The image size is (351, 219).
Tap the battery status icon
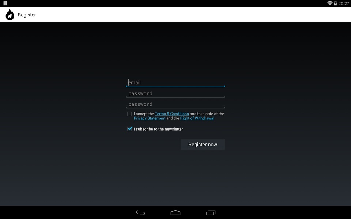coord(335,3)
